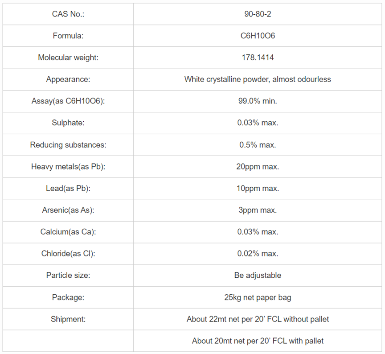Screen dimensions: 385x354
Task: Click the Formula label cell
Action: (68, 36)
